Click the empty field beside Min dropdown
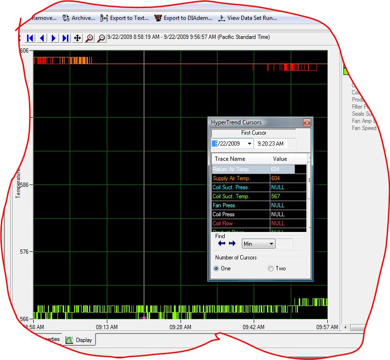 284,244
